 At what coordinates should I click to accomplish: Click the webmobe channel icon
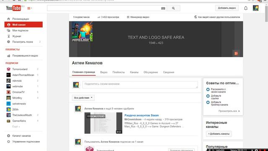pos(8,86)
